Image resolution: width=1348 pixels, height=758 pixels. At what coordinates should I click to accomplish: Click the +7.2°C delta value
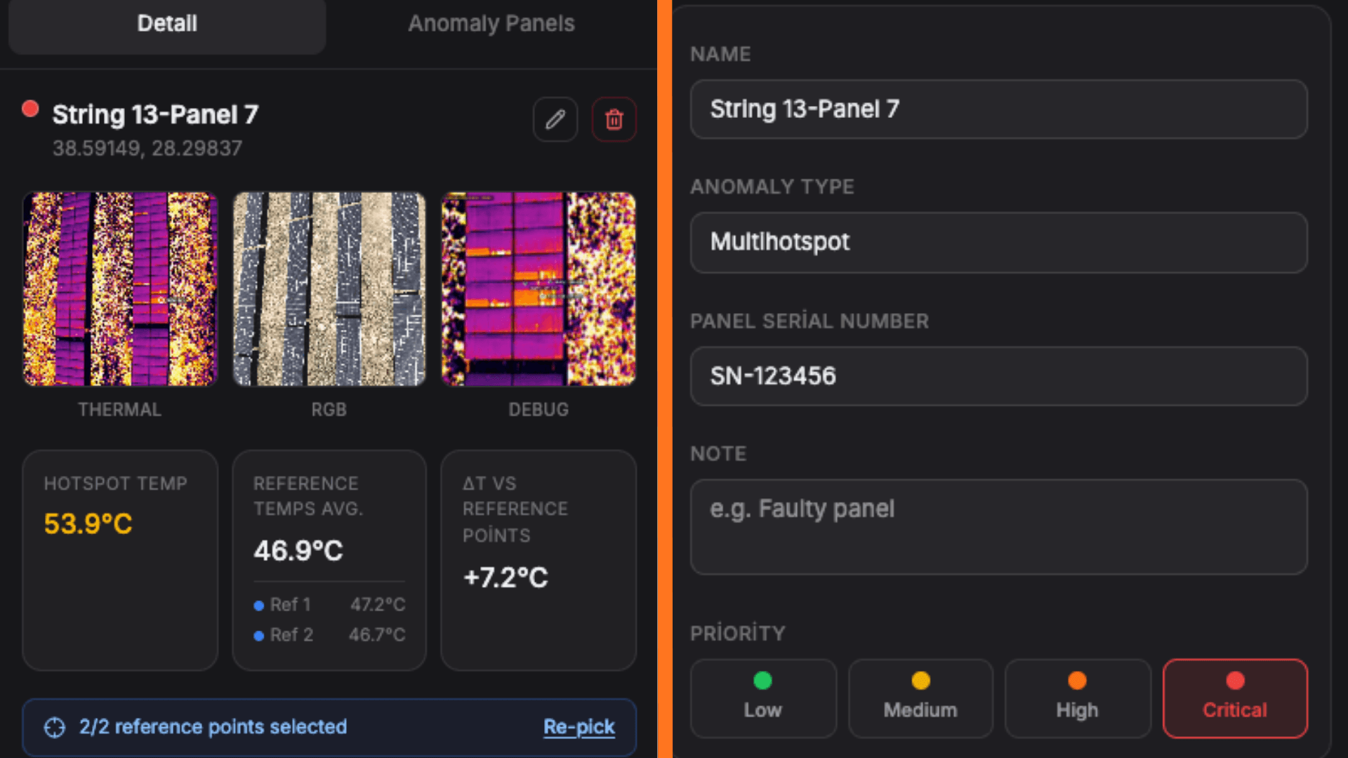(x=505, y=578)
